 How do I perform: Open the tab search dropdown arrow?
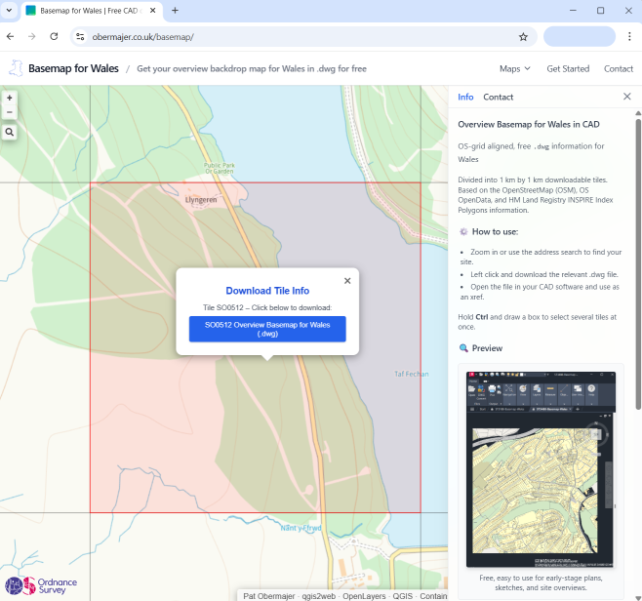pyautogui.click(x=10, y=10)
